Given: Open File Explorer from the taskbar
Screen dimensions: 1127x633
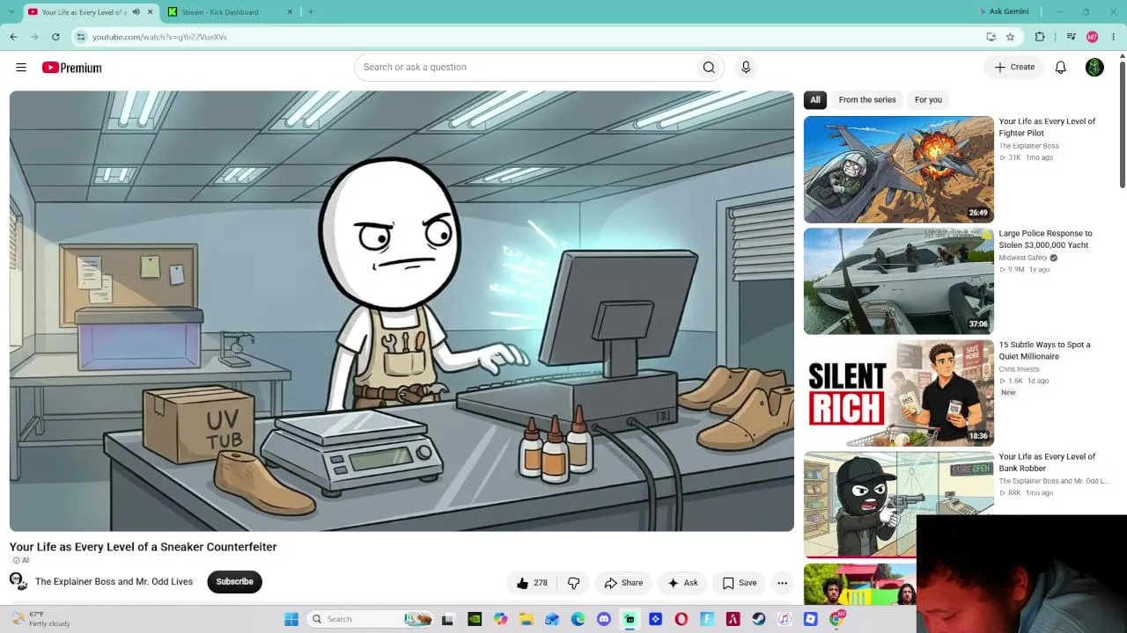Looking at the screenshot, I should point(527,619).
